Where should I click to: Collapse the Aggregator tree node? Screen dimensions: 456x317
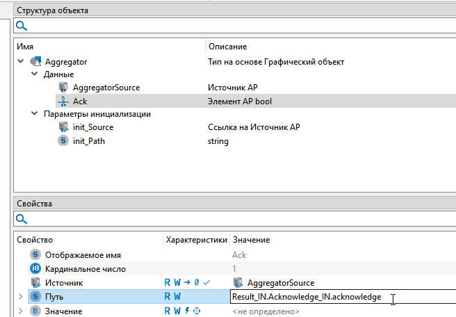(x=19, y=62)
